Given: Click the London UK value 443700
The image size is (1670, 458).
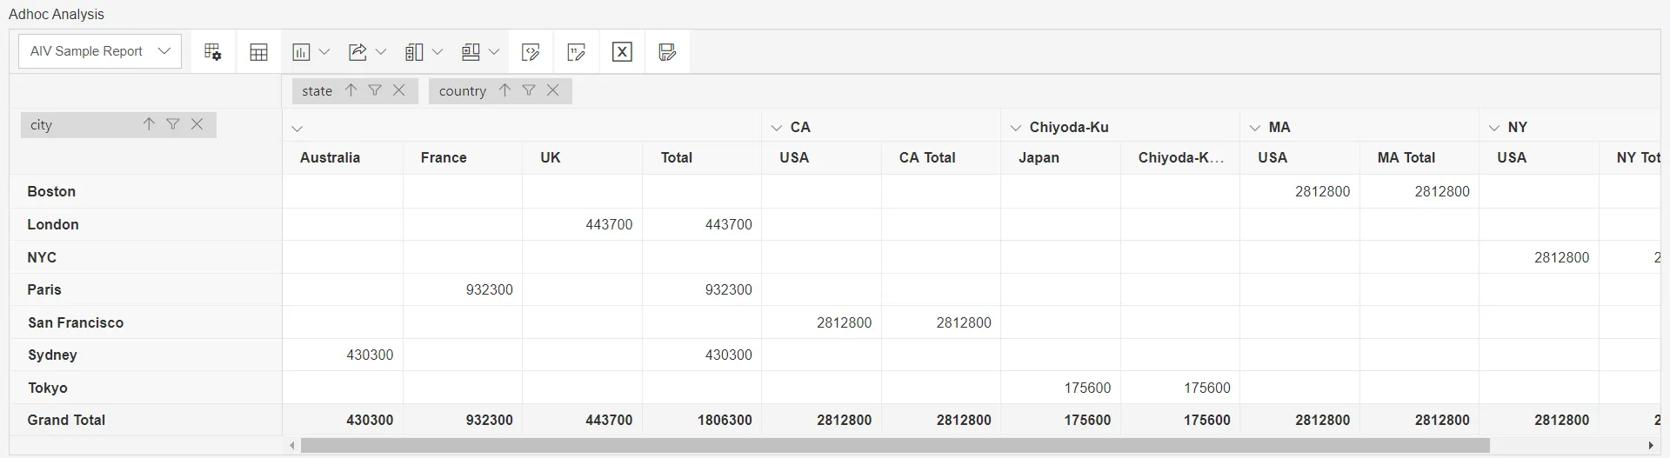Looking at the screenshot, I should point(609,224).
